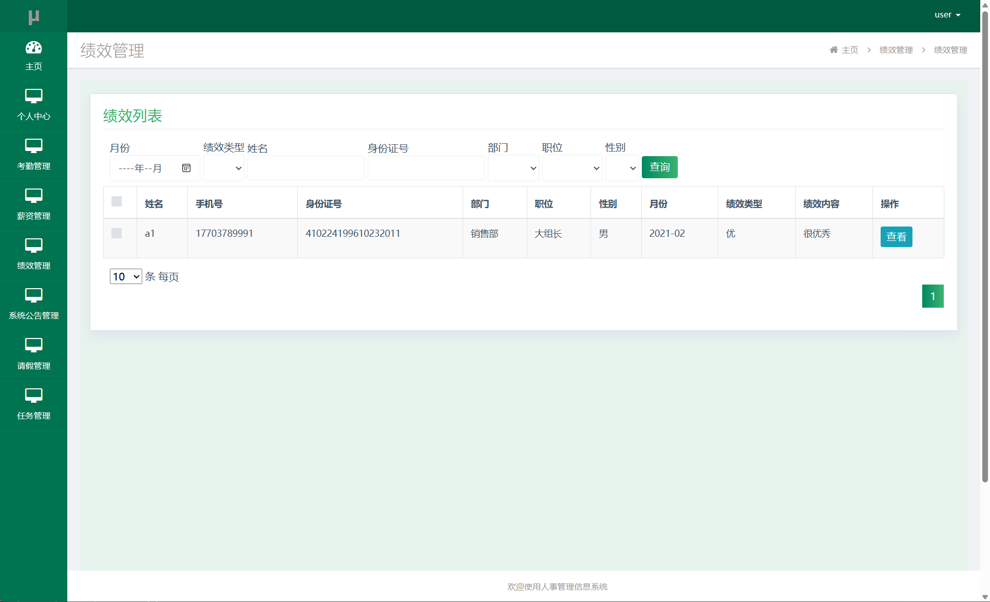Open the 性别 dropdown filter
Viewport: 990px width, 602px height.
point(622,168)
